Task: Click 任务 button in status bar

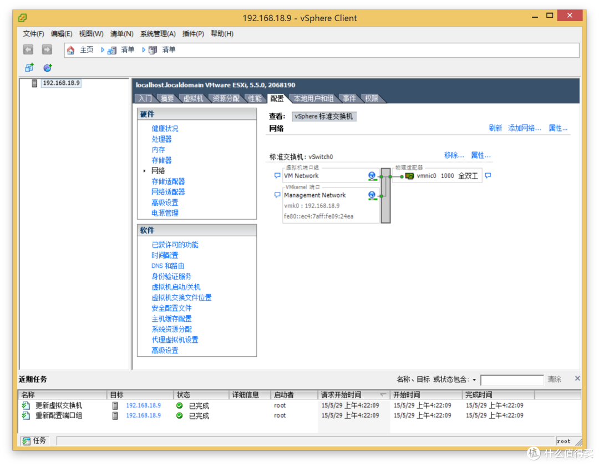Action: pos(35,441)
